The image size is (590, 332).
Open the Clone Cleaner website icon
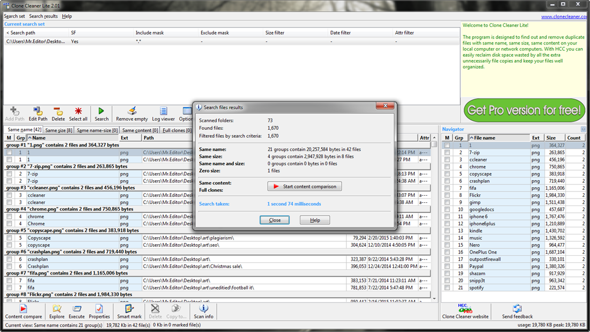coord(465,309)
